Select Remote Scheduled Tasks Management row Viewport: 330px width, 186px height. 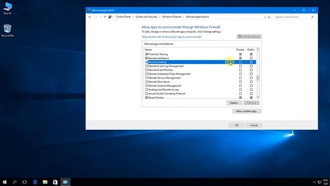tap(200, 74)
